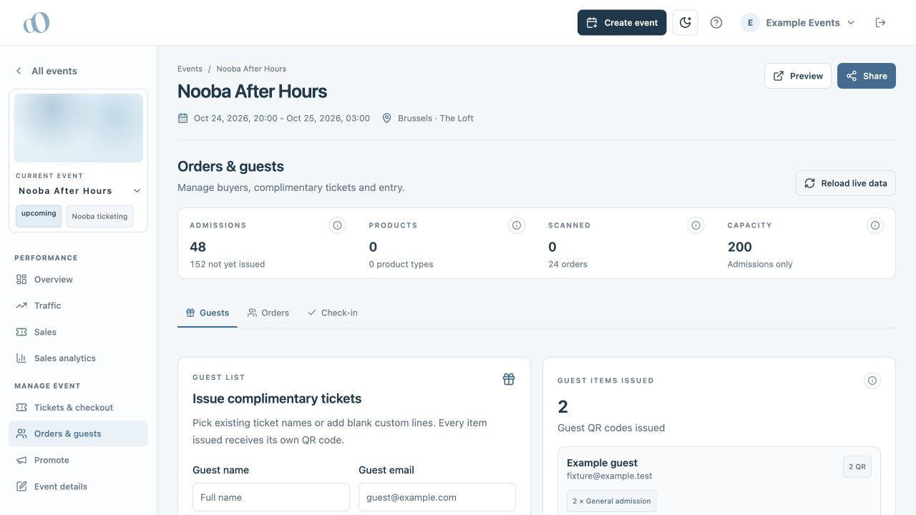The height and width of the screenshot is (515, 916).
Task: Expand the current event selector Nooba After Hours
Action: pos(80,191)
